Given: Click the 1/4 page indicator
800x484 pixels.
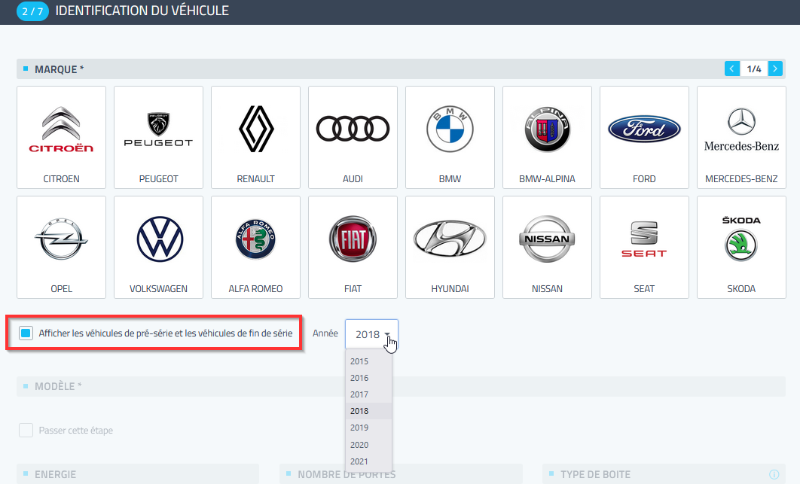Looking at the screenshot, I should [754, 68].
